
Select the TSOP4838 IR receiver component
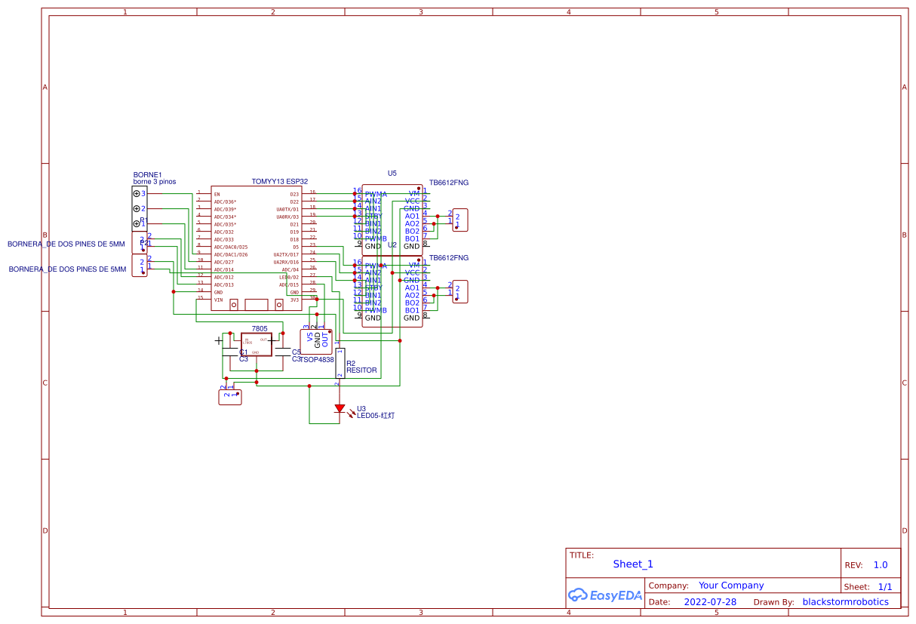tap(316, 341)
